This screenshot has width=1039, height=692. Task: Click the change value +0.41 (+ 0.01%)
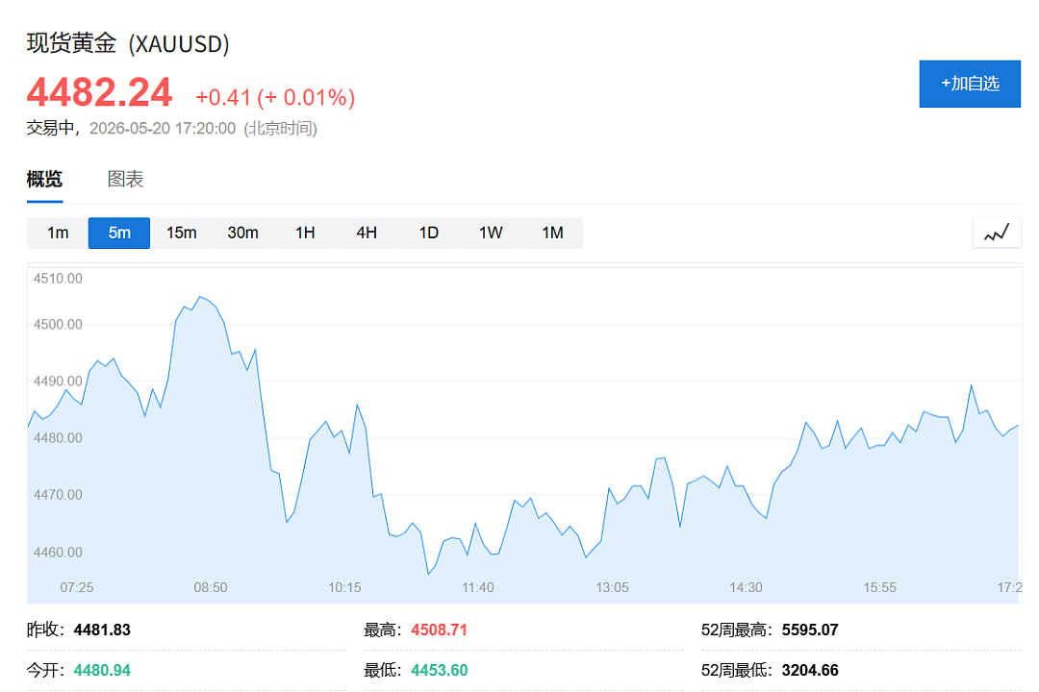tap(275, 97)
